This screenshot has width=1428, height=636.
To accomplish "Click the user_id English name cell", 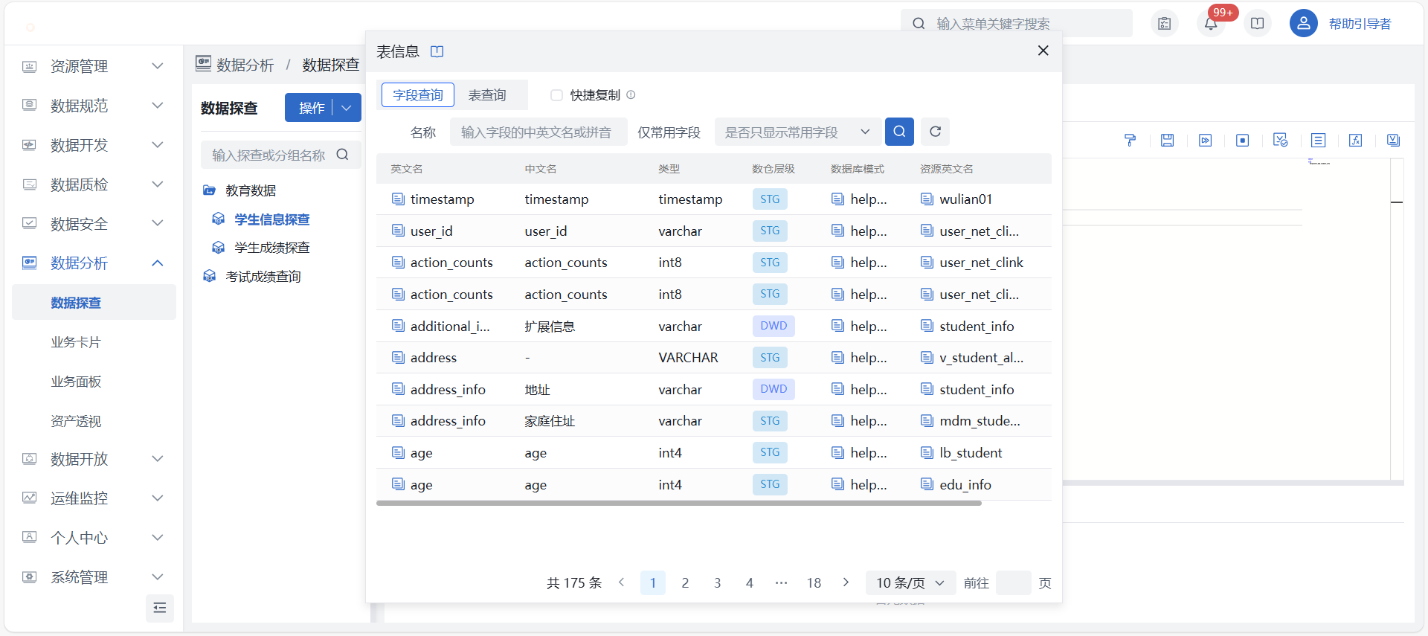I will [x=431, y=231].
